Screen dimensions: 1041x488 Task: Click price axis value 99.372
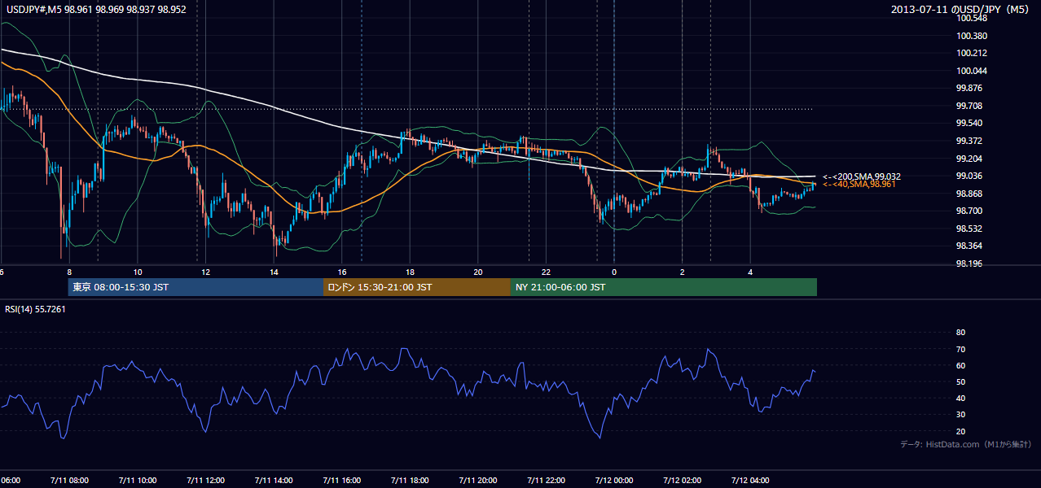pos(969,141)
